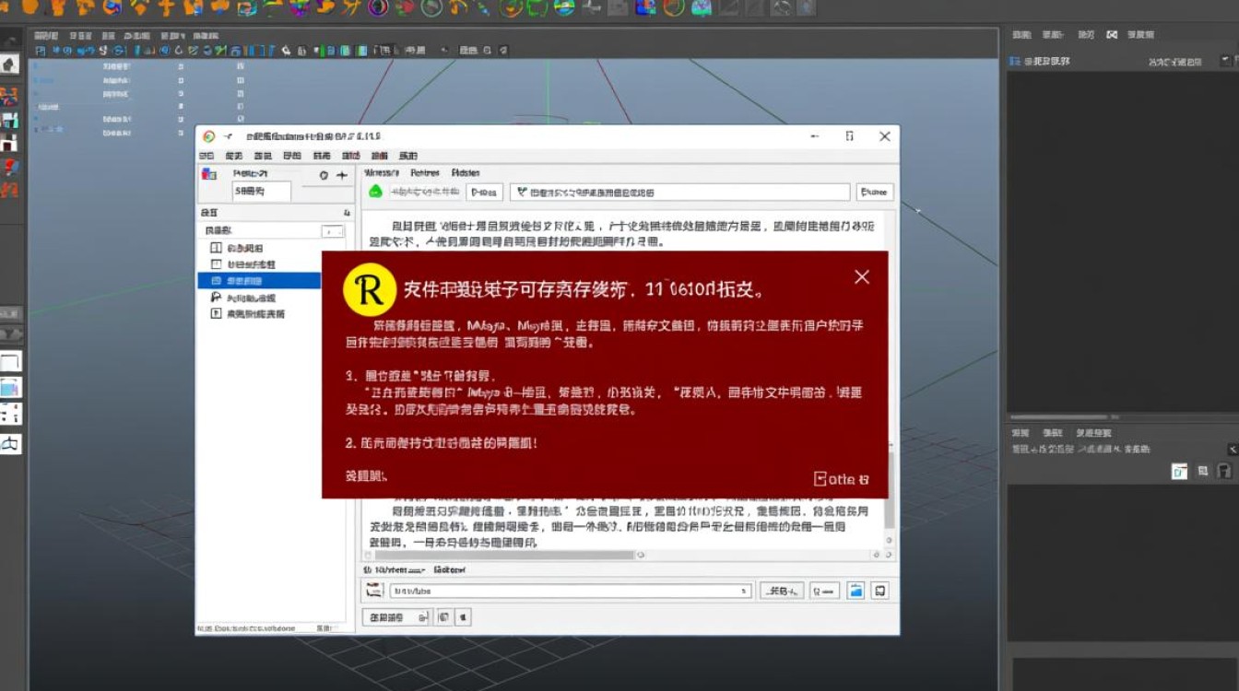Viewport: 1239px width, 691px height.
Task: Click the wide address field in front window toolbar
Action: [x=680, y=192]
